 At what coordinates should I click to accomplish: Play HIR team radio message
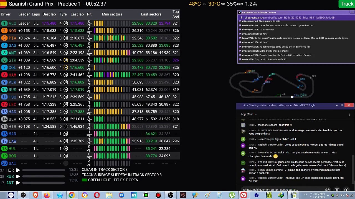(18, 170)
